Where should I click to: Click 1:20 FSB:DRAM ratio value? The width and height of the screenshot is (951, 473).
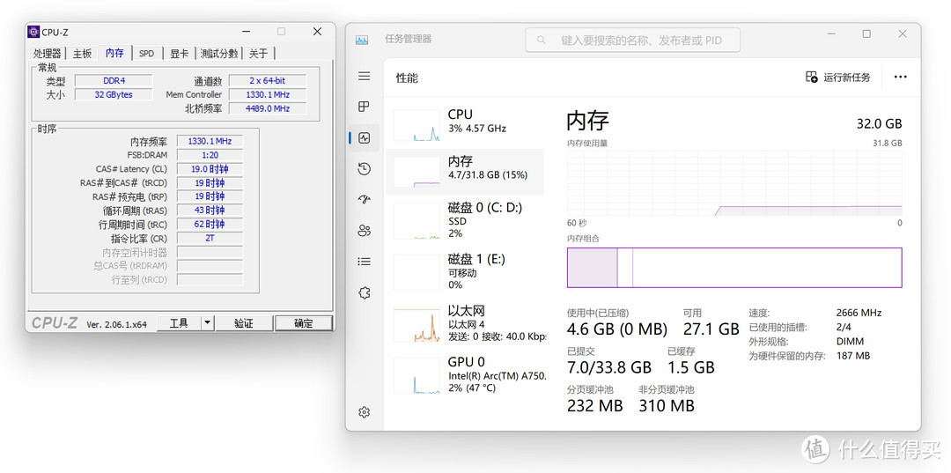(210, 155)
